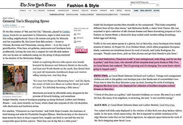Click the headline General Tso's Shopping Spree

[26, 21]
